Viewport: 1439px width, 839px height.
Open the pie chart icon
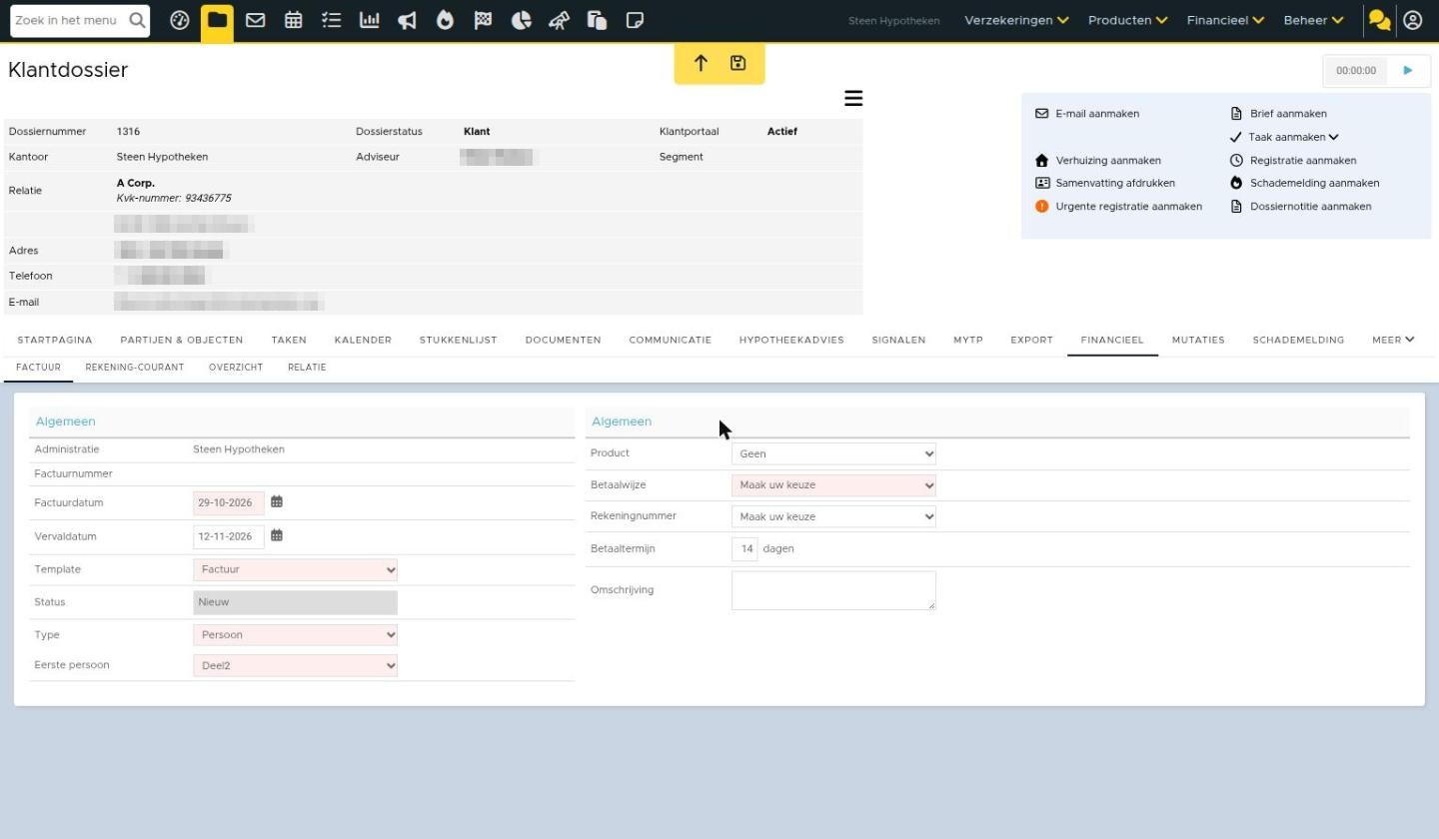522,20
